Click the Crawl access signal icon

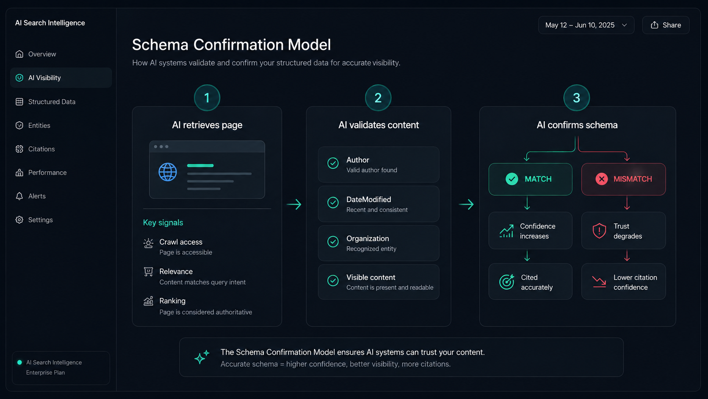148,243
